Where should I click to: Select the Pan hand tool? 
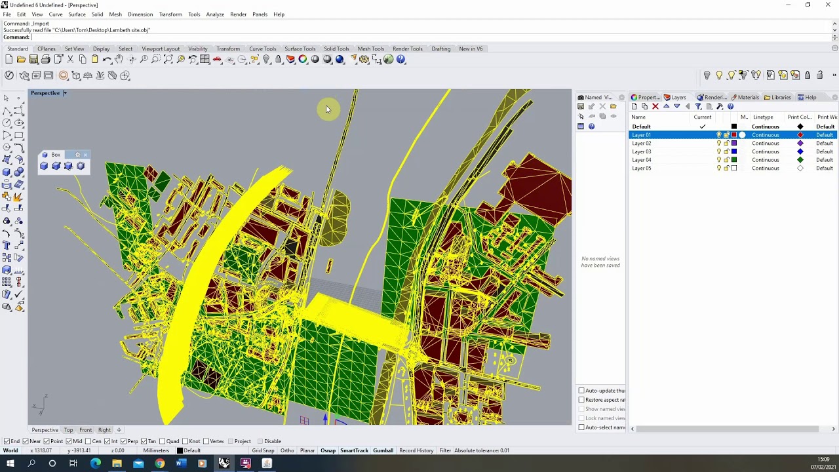click(x=119, y=60)
